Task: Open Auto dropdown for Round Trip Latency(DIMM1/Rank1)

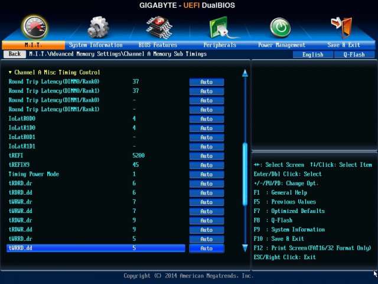Action: [x=207, y=109]
